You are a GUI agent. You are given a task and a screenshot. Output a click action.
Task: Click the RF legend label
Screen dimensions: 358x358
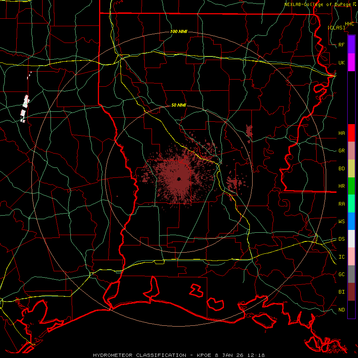coord(341,45)
